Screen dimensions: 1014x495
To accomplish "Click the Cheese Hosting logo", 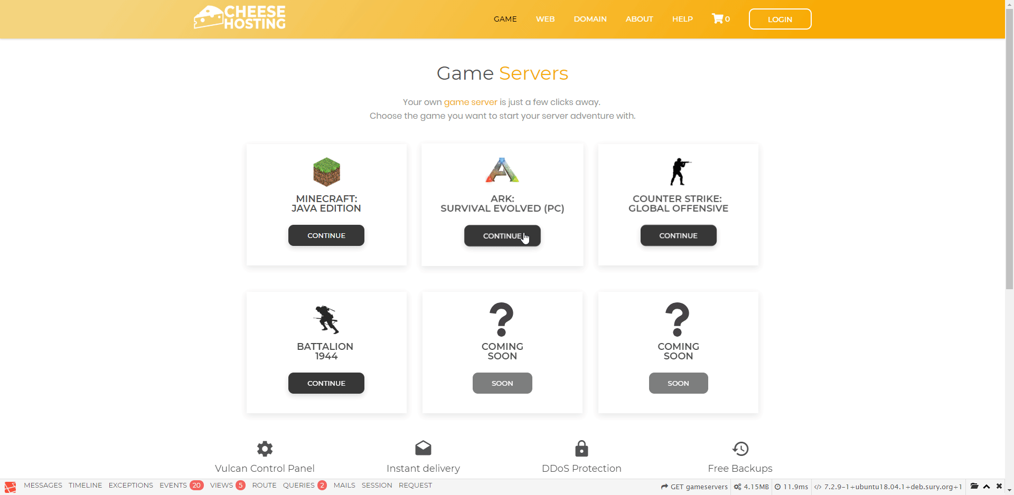I will [239, 18].
